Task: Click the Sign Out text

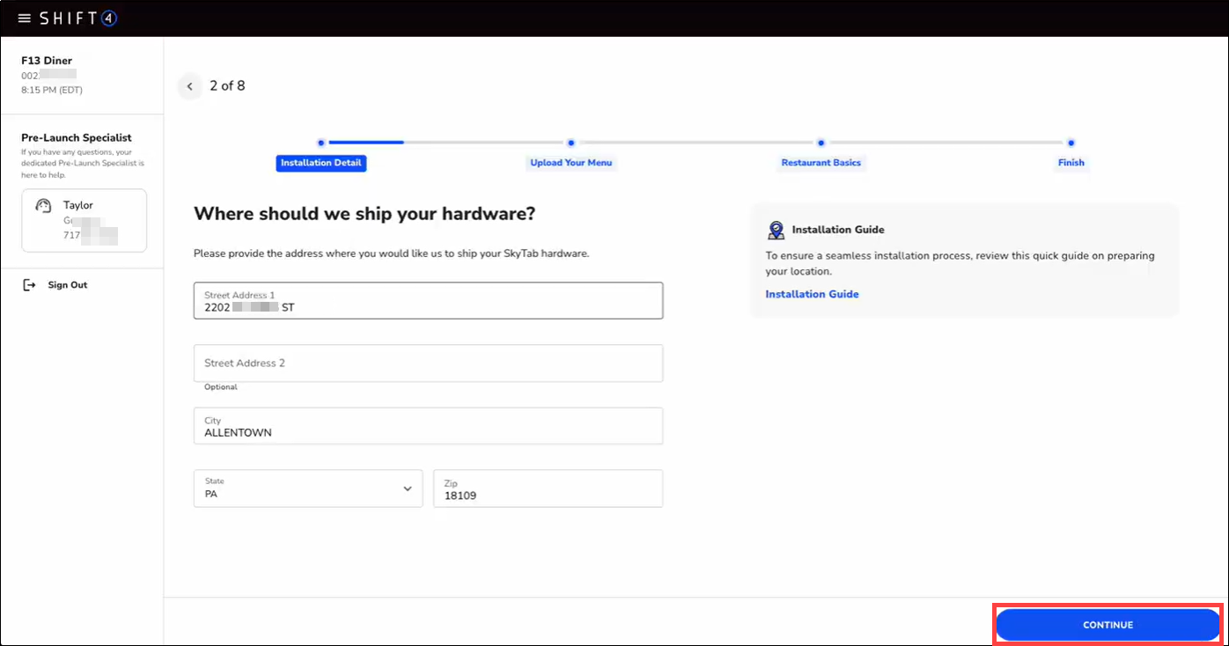Action: click(68, 285)
